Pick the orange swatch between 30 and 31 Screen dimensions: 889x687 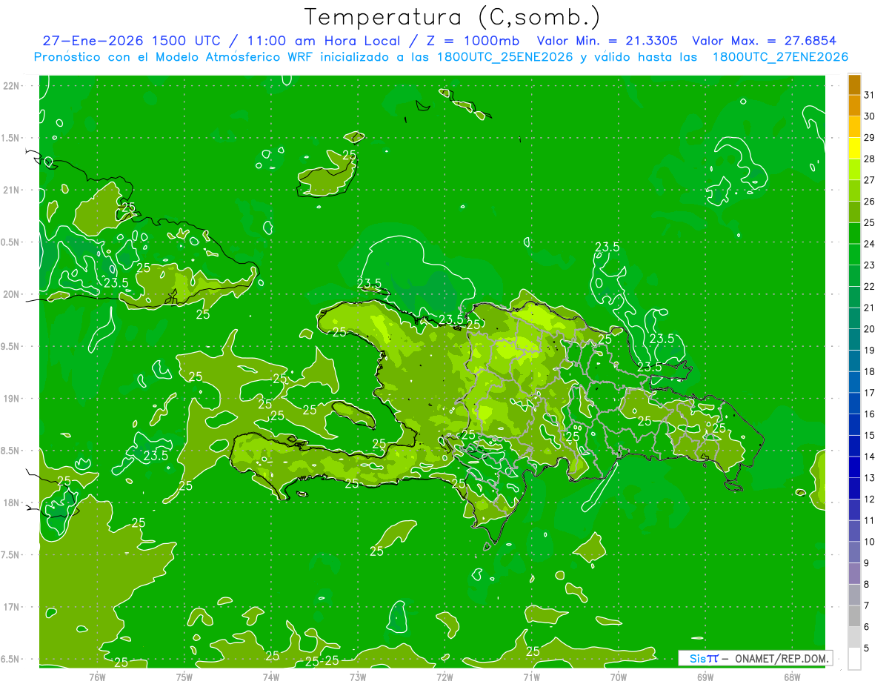coord(854,106)
